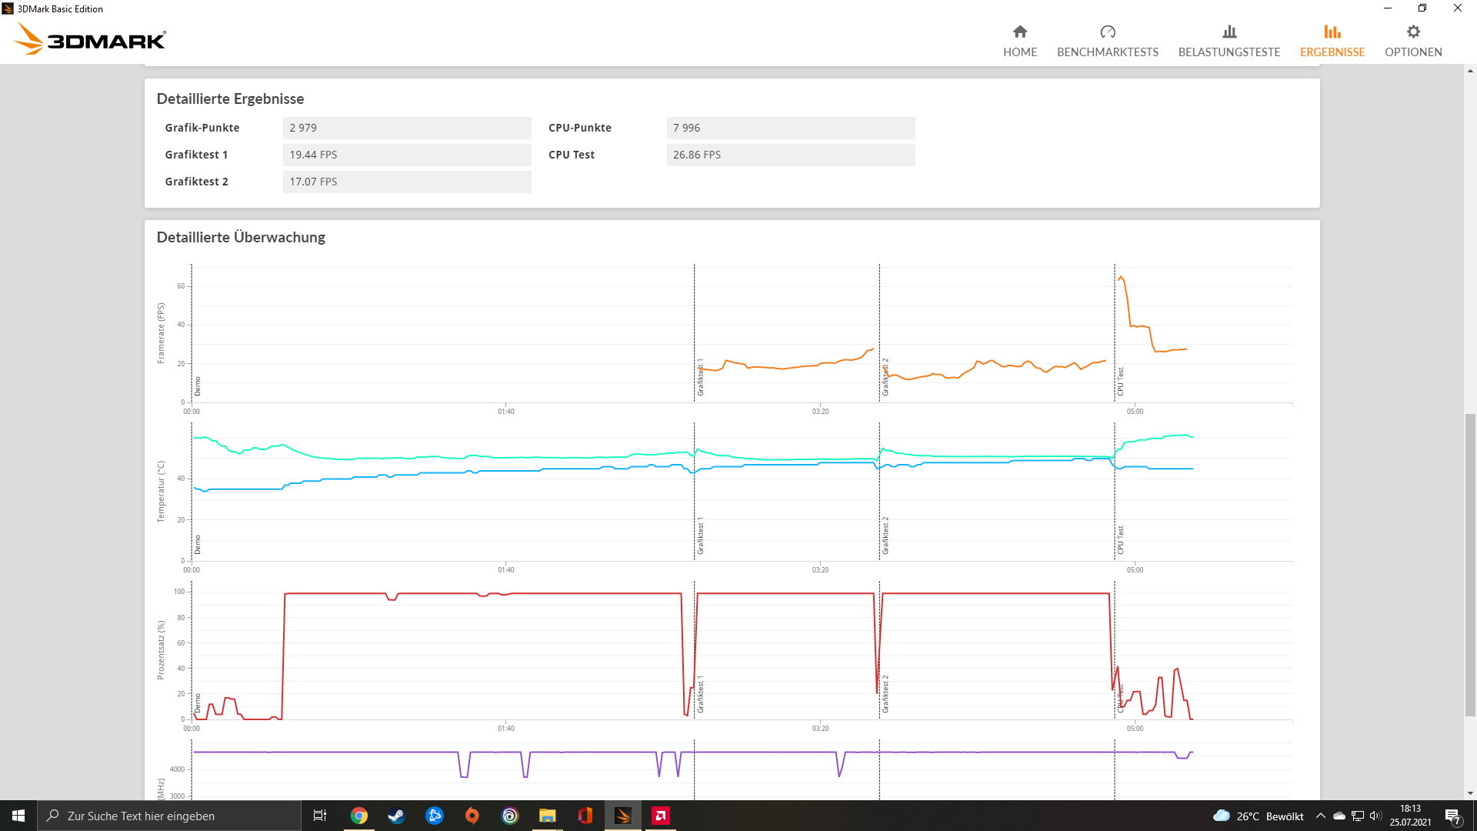The width and height of the screenshot is (1477, 831).
Task: Click the scrollbar down arrow
Action: pos(1470,793)
